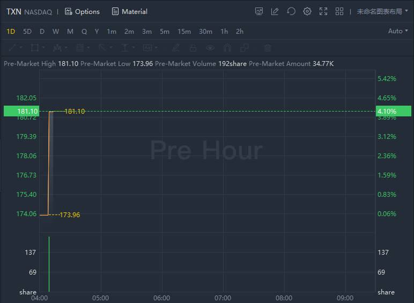Image resolution: width=414 pixels, height=303 pixels.
Task: Open the grid layout icon
Action: point(339,11)
